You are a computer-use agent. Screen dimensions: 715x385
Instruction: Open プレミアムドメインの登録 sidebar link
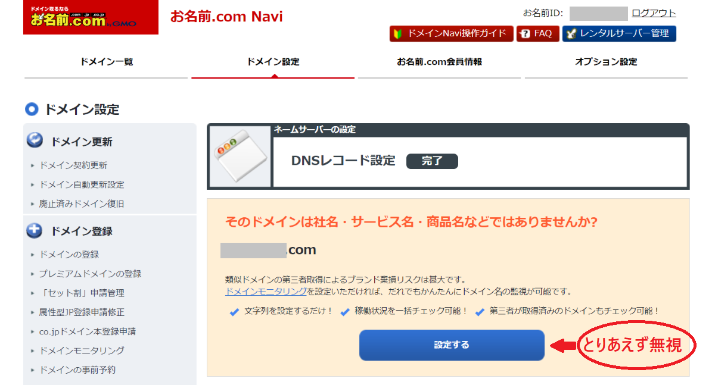point(90,274)
